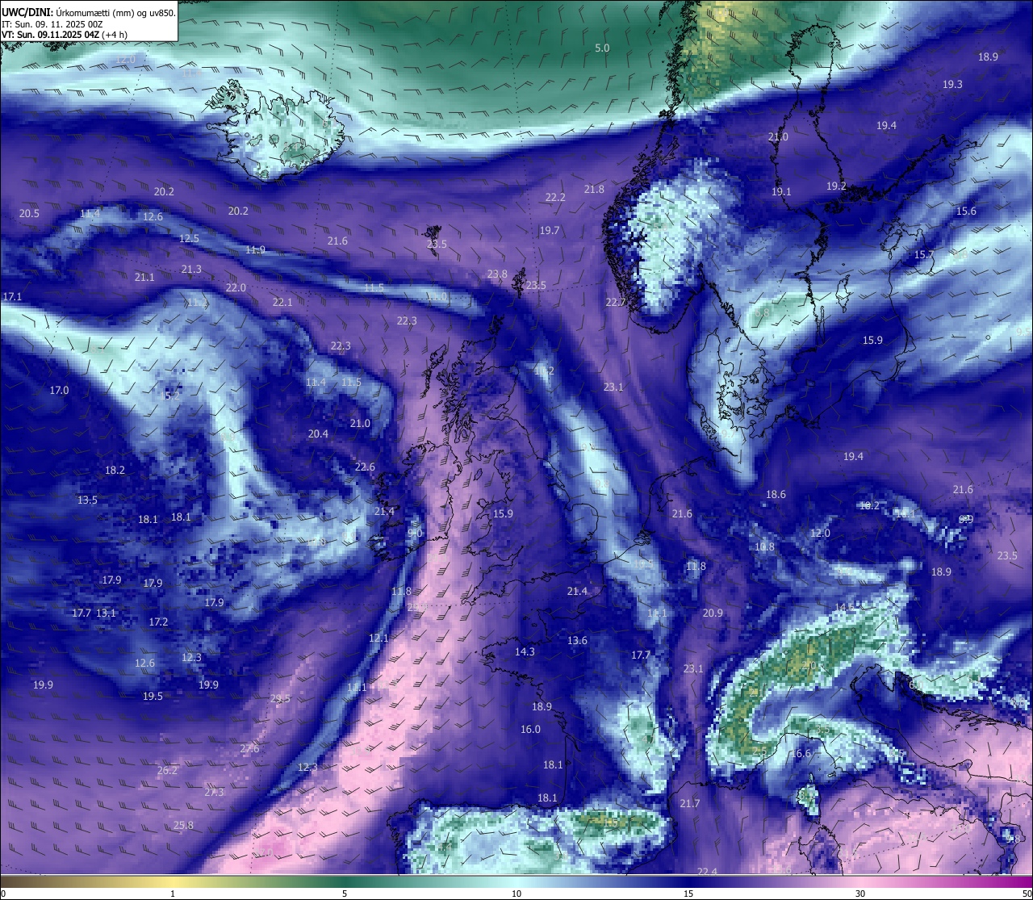This screenshot has height=900, width=1033.
Task: Click the '50' tick label on the color scale
Action: coord(1027,894)
